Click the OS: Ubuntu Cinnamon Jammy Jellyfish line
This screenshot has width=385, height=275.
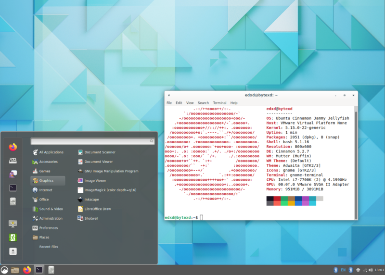308,118
